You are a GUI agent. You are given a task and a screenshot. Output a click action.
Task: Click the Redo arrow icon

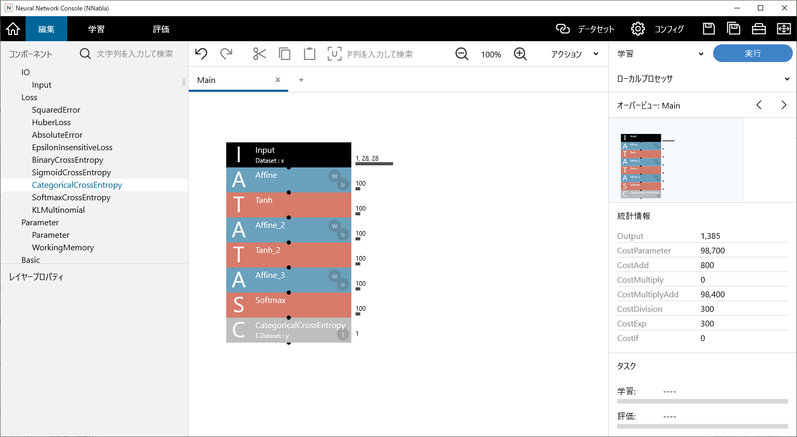click(226, 54)
